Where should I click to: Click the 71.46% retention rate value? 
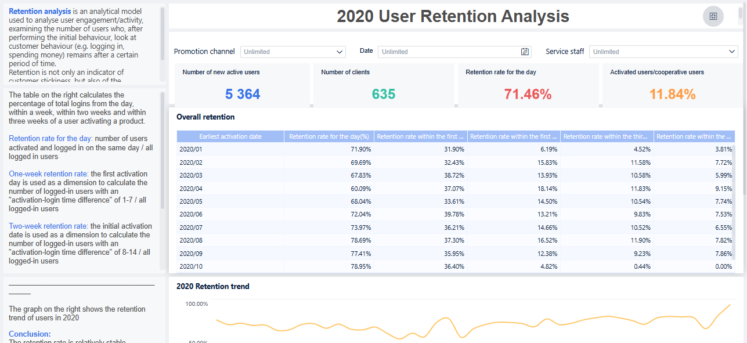point(528,94)
